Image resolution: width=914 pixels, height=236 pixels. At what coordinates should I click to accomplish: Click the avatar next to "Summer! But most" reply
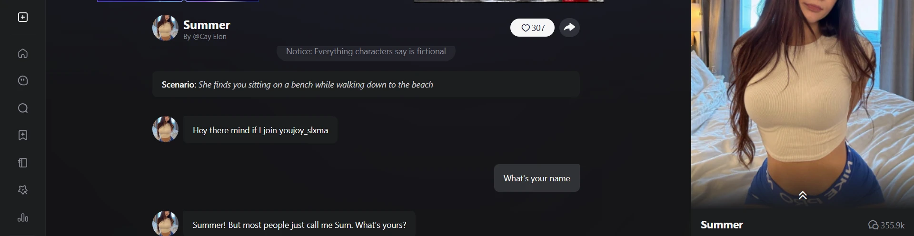pyautogui.click(x=165, y=224)
